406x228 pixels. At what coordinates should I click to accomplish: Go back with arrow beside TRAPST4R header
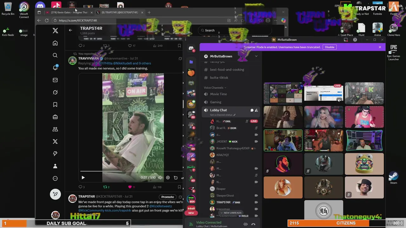tap(70, 30)
